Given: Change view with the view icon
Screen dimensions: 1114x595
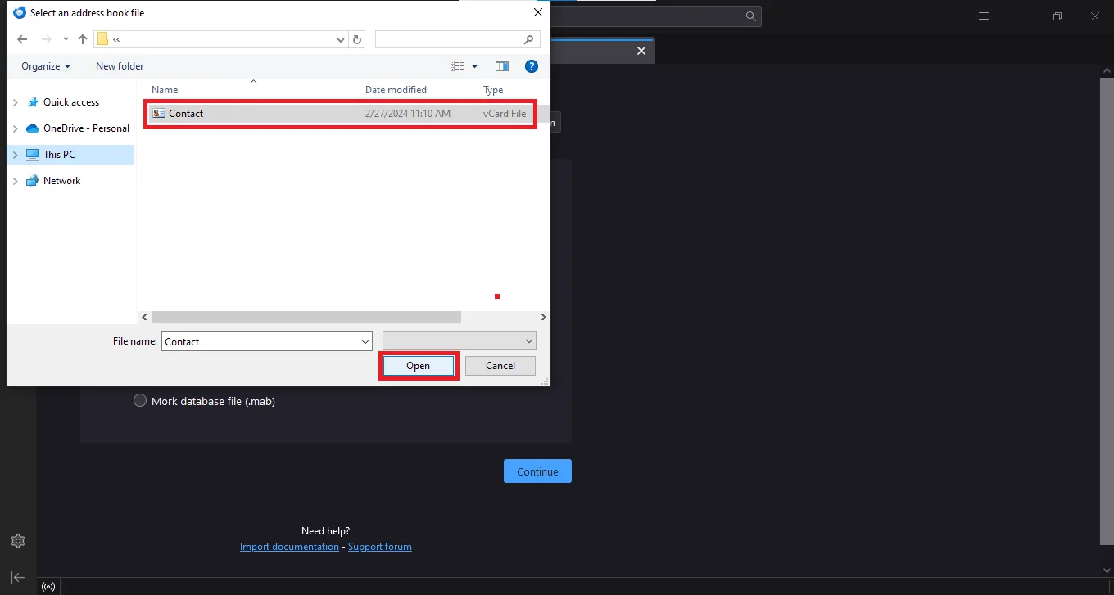Looking at the screenshot, I should click(457, 66).
